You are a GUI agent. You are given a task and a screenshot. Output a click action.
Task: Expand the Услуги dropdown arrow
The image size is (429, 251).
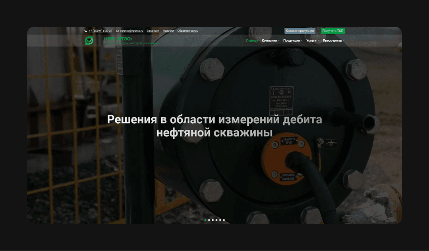pyautogui.click(x=318, y=41)
